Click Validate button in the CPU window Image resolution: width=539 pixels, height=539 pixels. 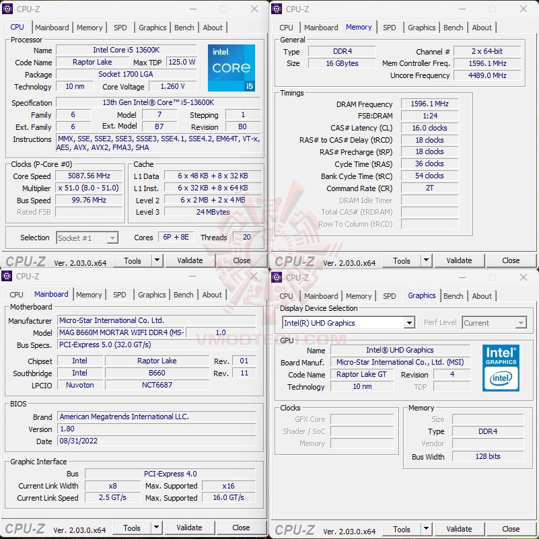(190, 260)
